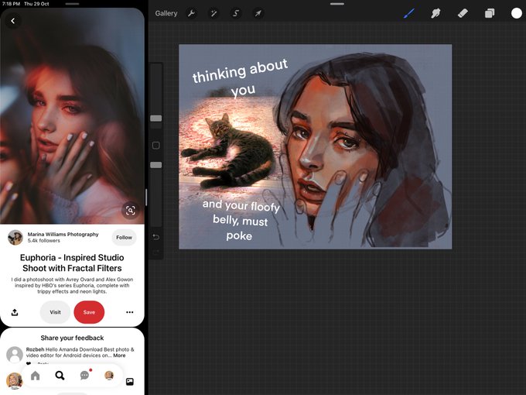Open the white color picker circle

pyautogui.click(x=516, y=13)
